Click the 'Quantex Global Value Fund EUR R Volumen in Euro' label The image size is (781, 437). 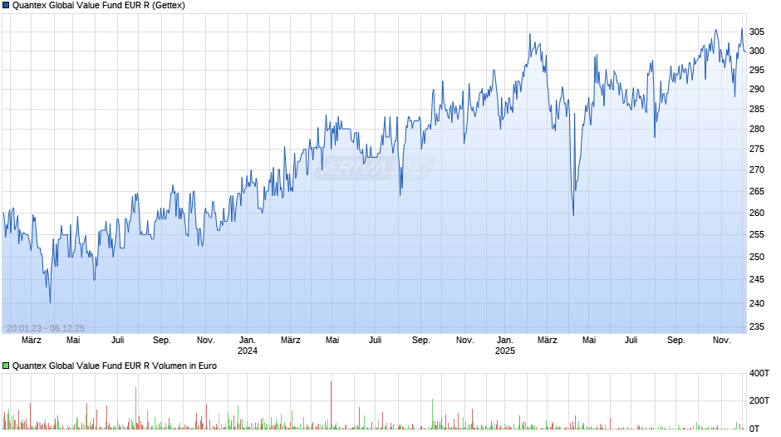(115, 366)
